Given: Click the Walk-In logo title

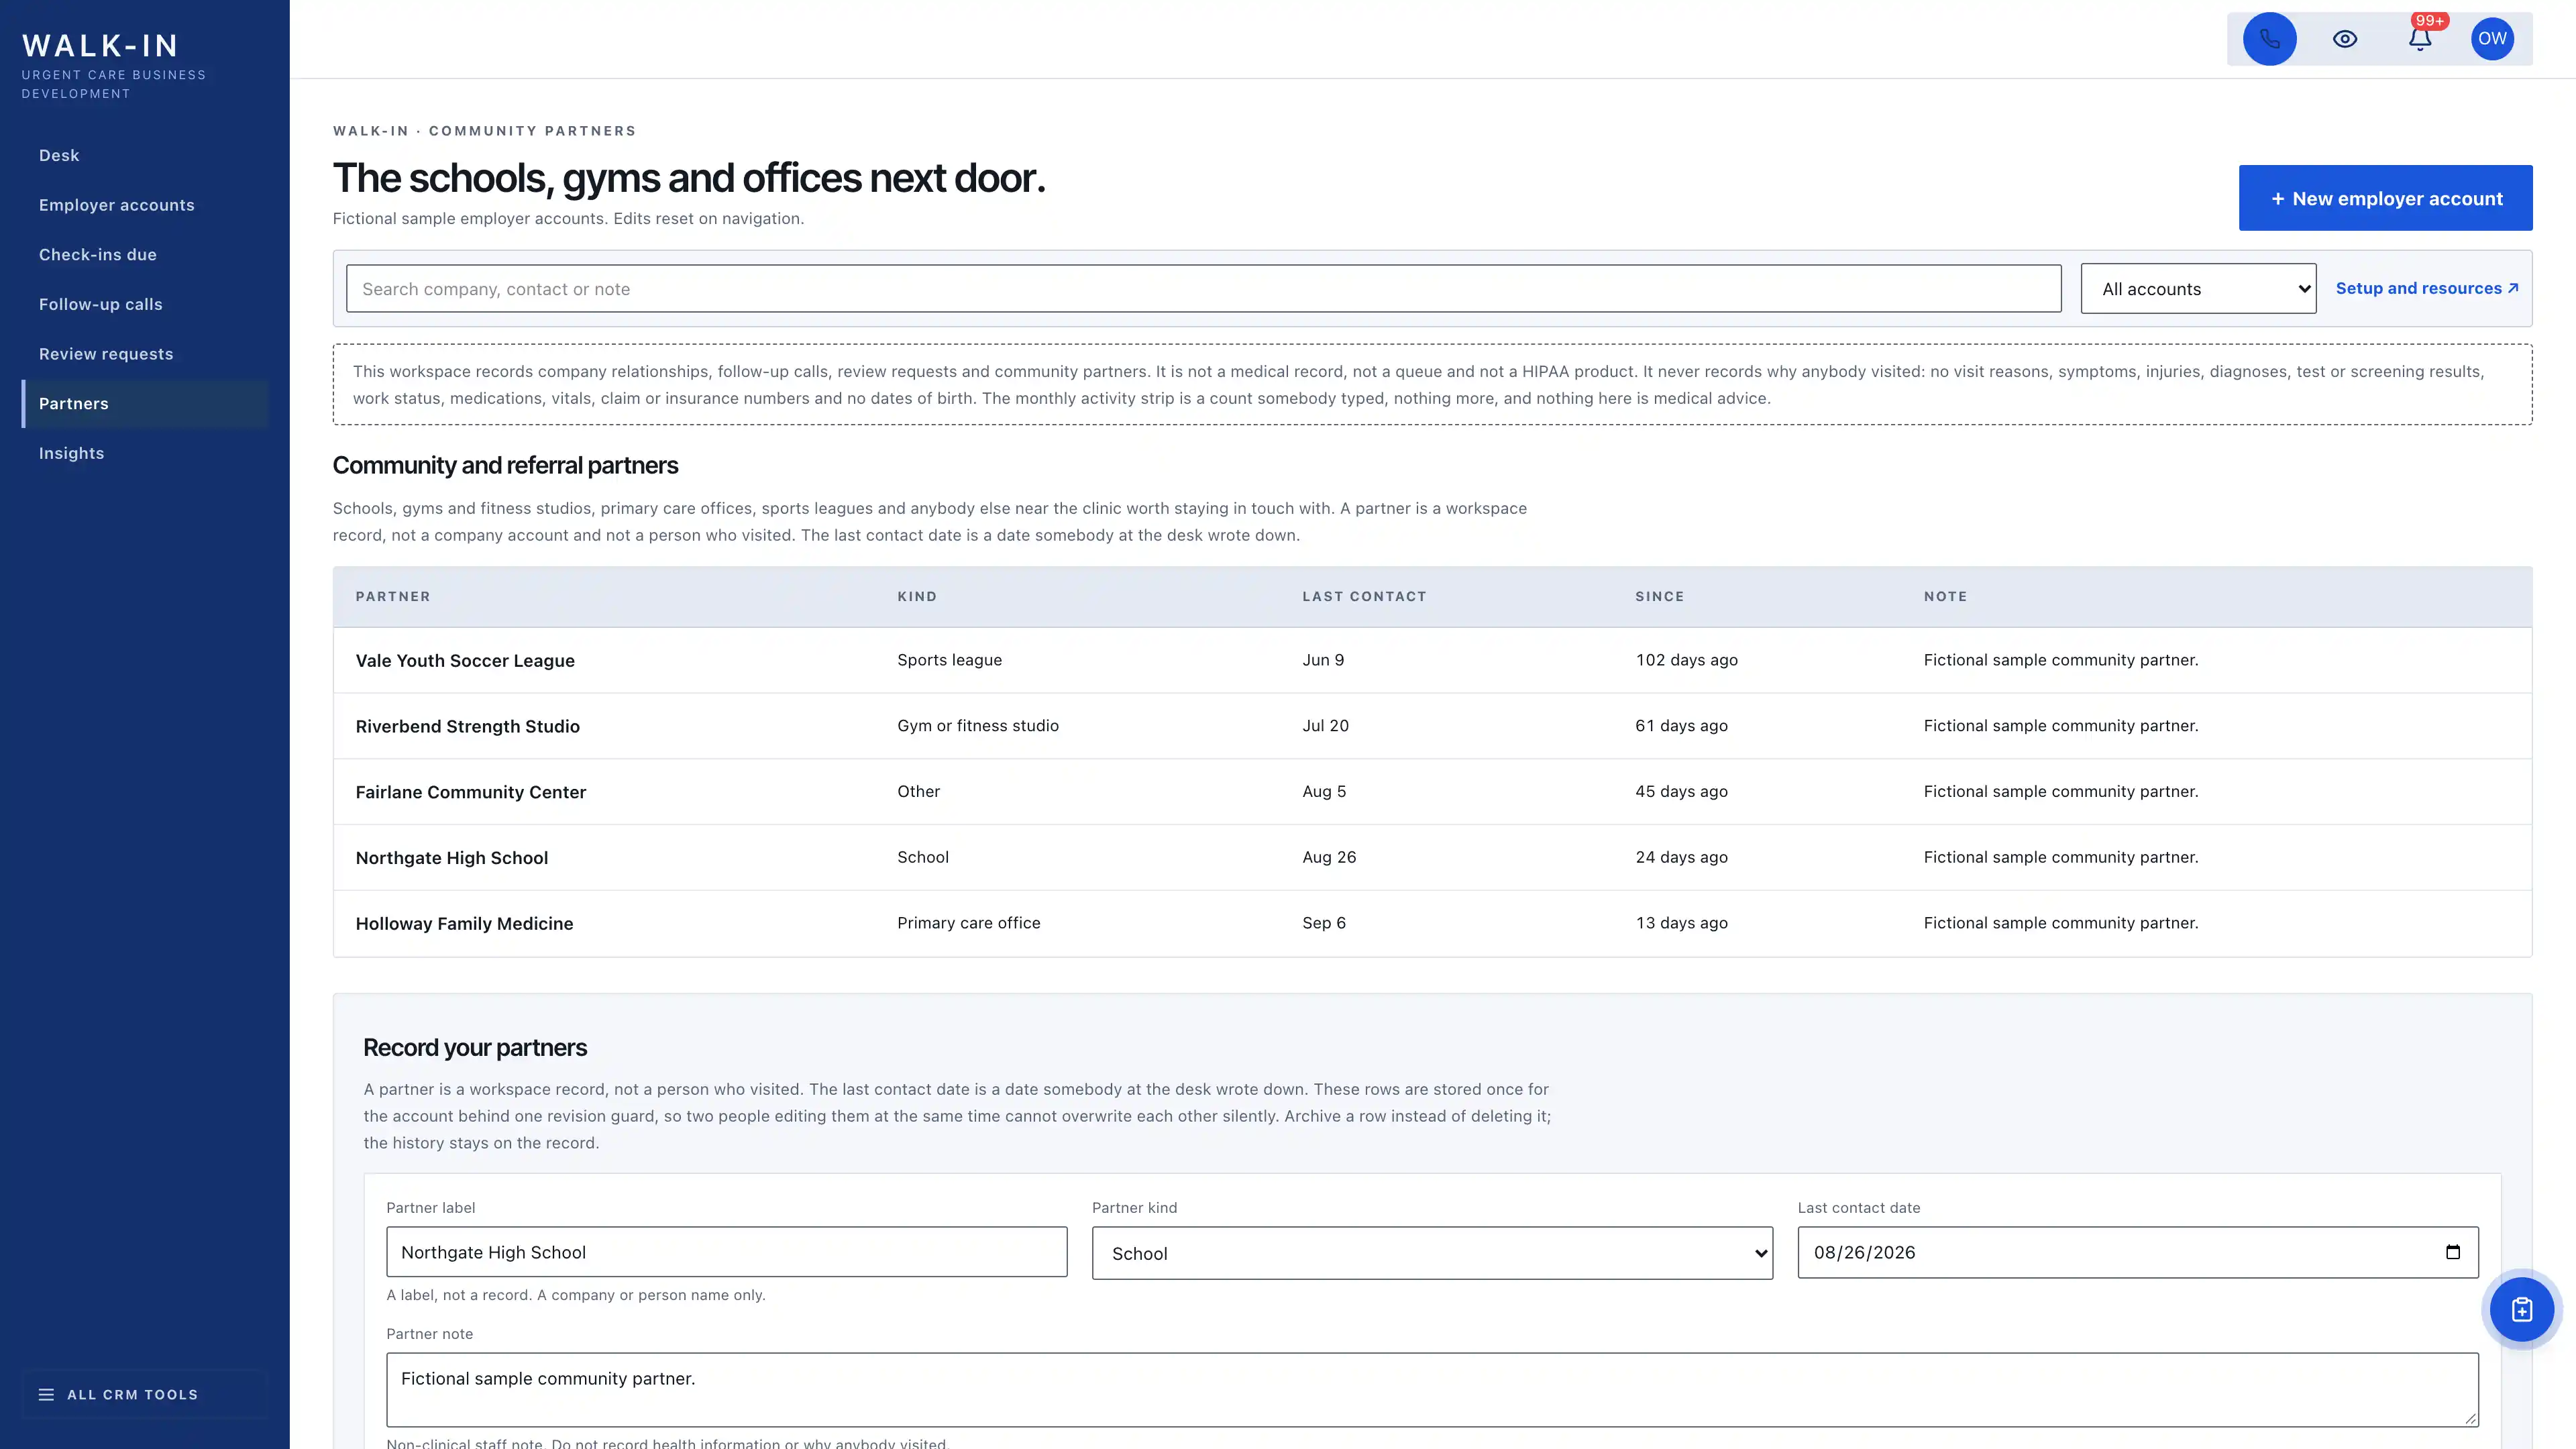Looking at the screenshot, I should click(x=100, y=46).
